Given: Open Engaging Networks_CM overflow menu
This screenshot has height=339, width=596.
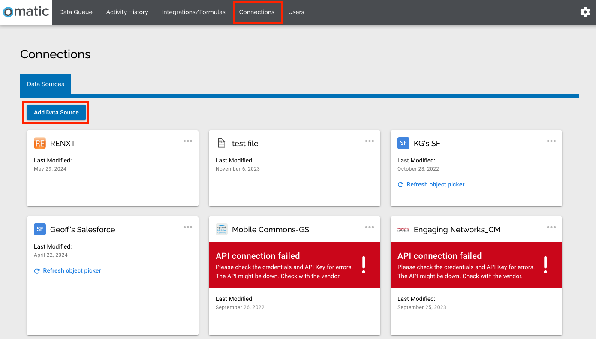Looking at the screenshot, I should tap(551, 227).
